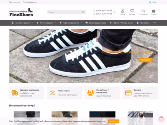Open the product comparison bars icon

click(x=143, y=11)
